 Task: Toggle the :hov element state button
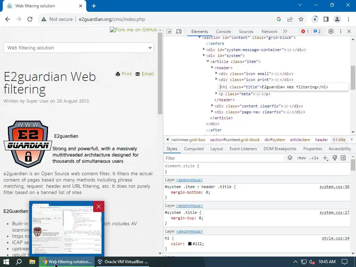pos(301,158)
